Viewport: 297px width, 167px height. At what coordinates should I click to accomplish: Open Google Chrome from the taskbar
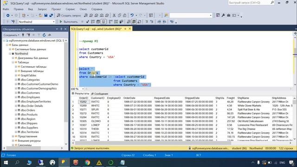(87, 162)
